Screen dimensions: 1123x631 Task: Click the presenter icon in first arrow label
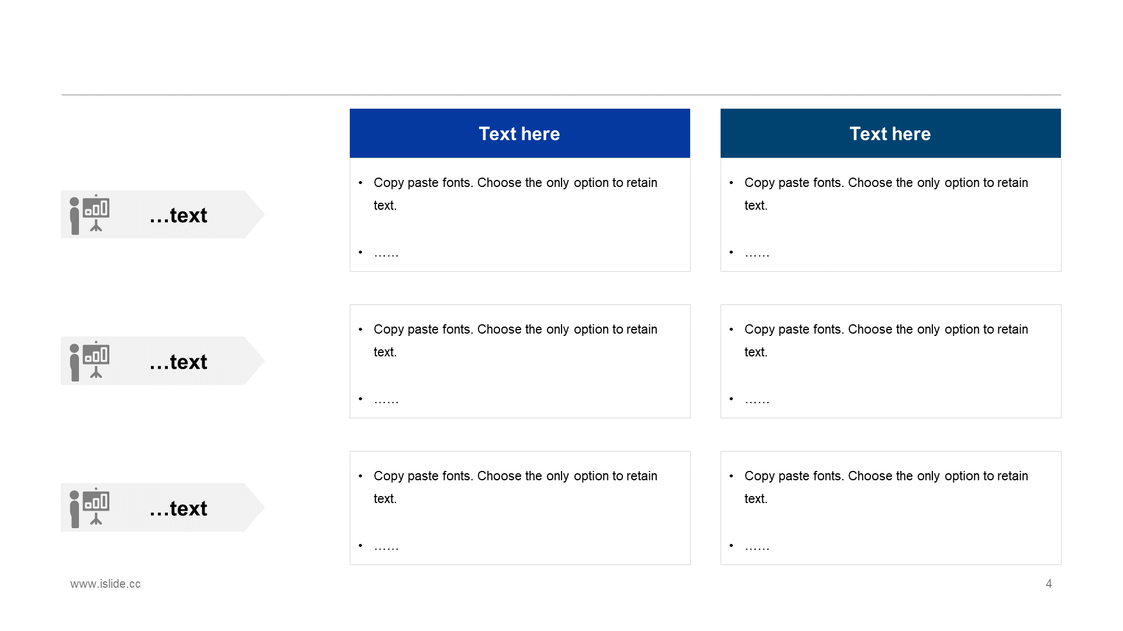point(89,214)
